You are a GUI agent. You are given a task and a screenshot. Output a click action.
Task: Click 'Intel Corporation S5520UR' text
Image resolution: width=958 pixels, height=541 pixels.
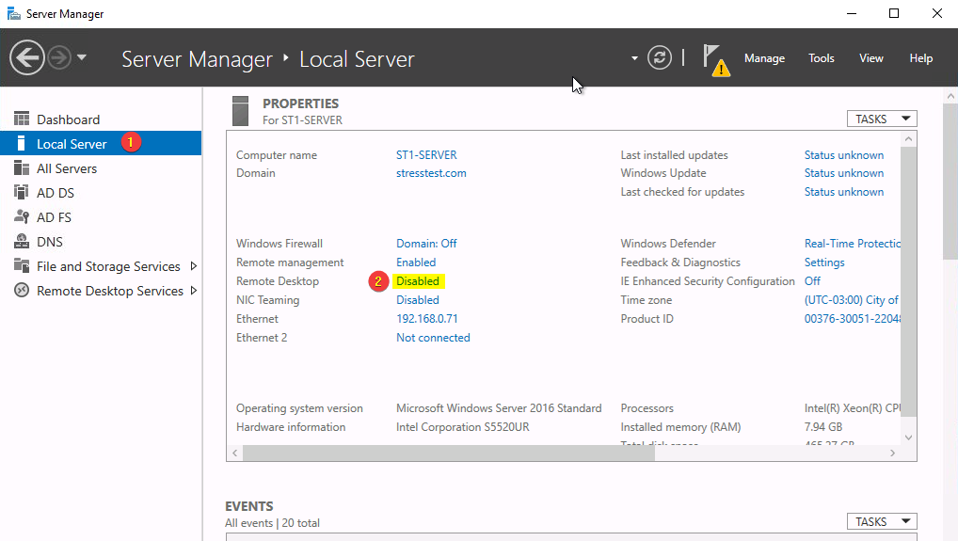pyautogui.click(x=462, y=427)
